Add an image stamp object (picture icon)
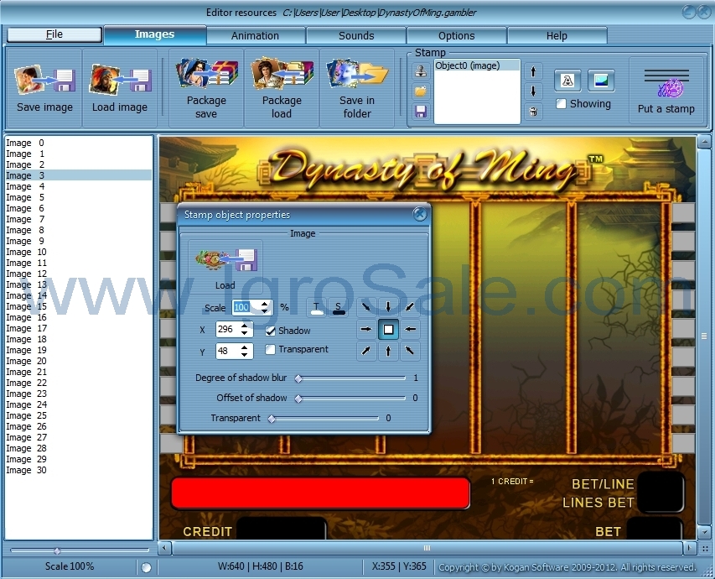715x579 pixels. coord(601,81)
